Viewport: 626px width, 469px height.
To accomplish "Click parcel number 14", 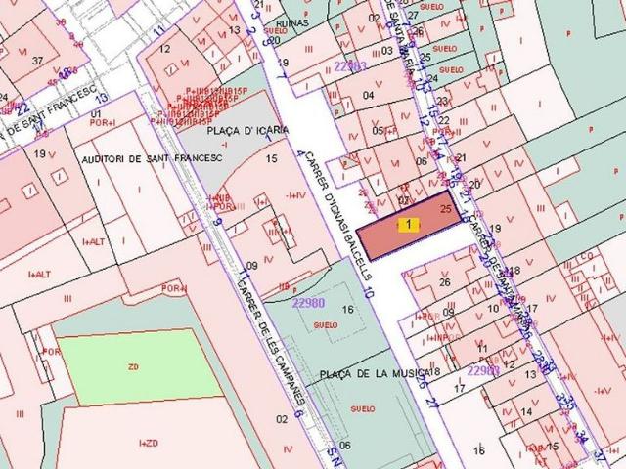I will pyautogui.click(x=526, y=411).
